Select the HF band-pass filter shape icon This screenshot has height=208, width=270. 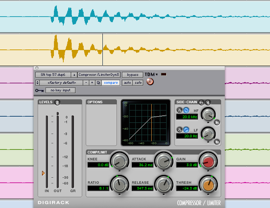(x=180, y=110)
